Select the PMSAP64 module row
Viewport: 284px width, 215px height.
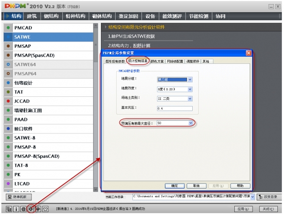pyautogui.click(x=49, y=74)
